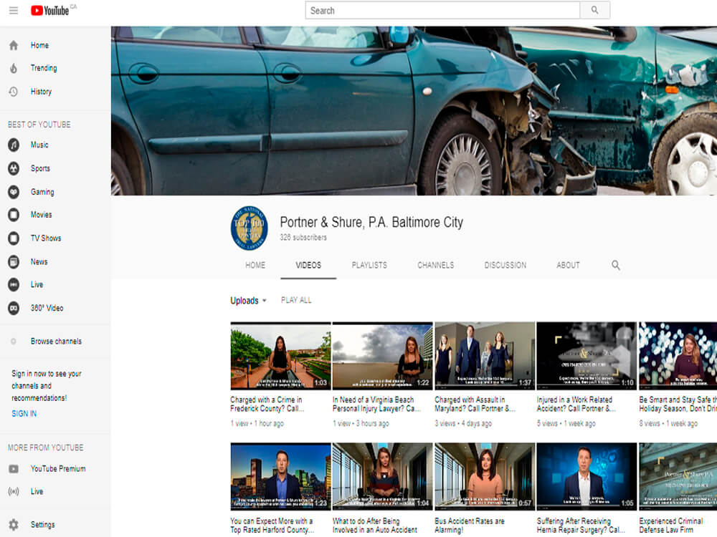Click the Settings gear icon
Image resolution: width=717 pixels, height=537 pixels.
[14, 525]
